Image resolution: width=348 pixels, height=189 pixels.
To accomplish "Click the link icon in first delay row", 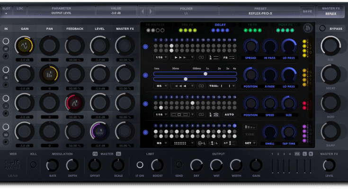I will tap(201, 57).
